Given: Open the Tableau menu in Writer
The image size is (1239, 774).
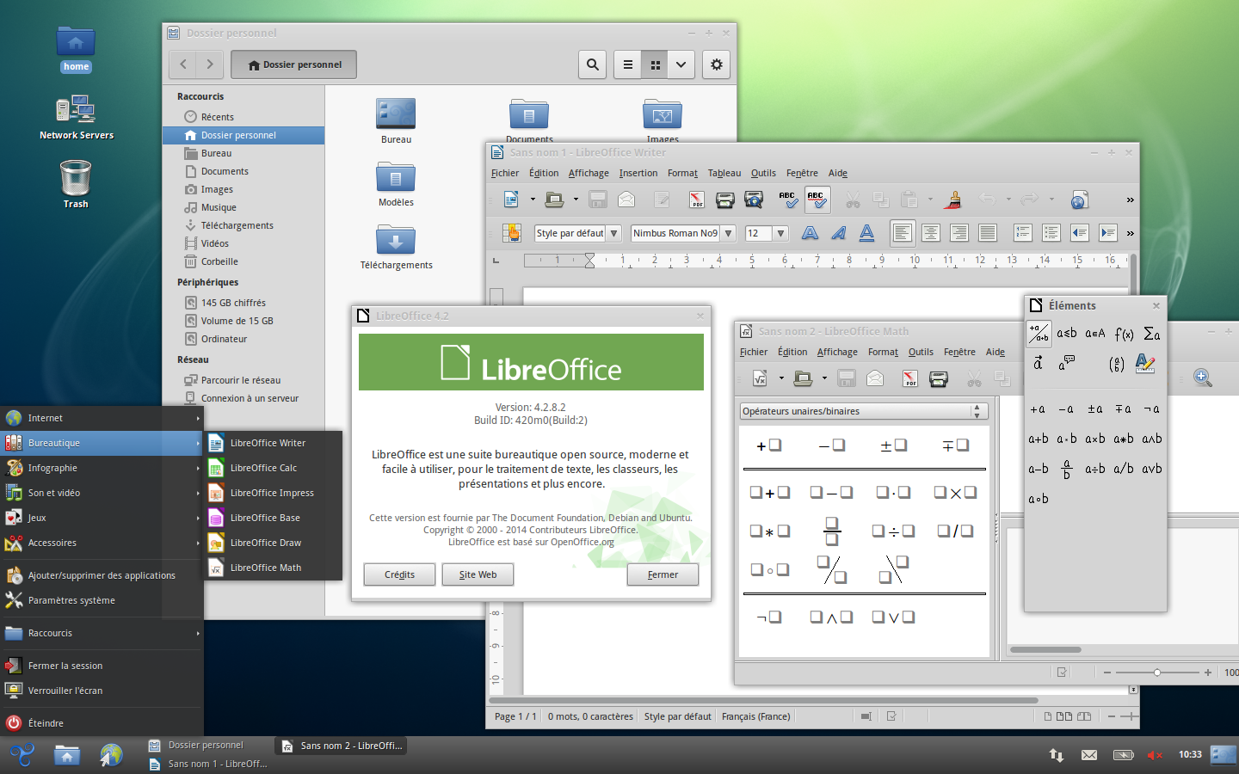Looking at the screenshot, I should point(724,173).
